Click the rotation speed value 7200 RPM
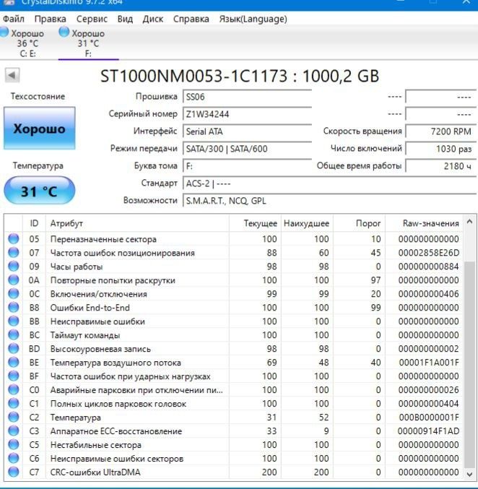 (x=441, y=131)
